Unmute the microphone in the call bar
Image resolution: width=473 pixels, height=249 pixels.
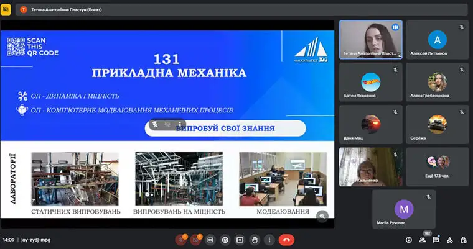[180, 240]
